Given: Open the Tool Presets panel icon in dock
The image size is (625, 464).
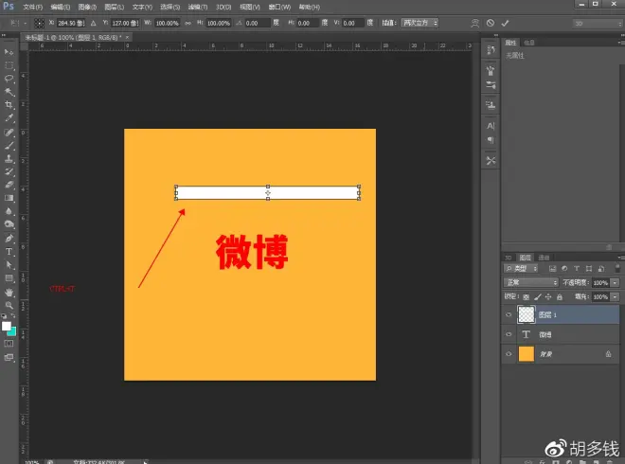Looking at the screenshot, I should 491,161.
